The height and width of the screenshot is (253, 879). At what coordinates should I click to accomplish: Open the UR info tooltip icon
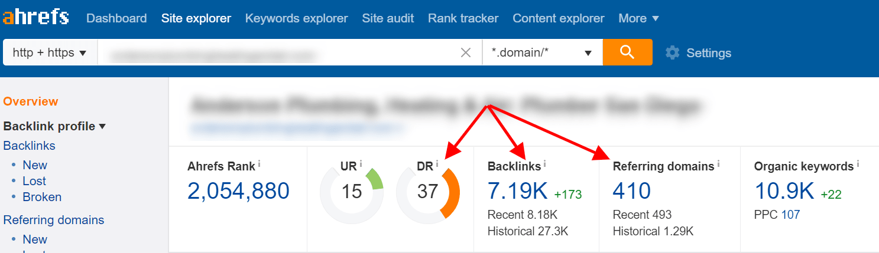[361, 164]
